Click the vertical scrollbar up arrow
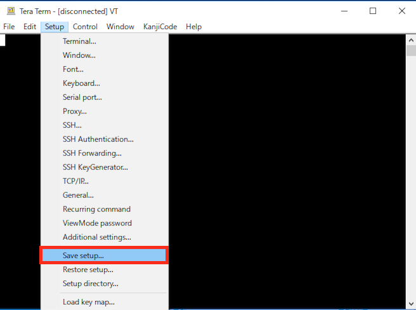Image resolution: width=416 pixels, height=310 pixels. [x=410, y=39]
